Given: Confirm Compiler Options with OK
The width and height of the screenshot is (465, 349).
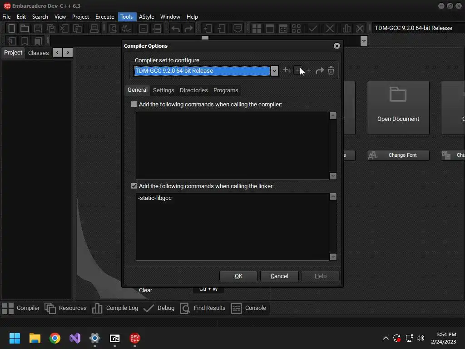Looking at the screenshot, I should 238,276.
